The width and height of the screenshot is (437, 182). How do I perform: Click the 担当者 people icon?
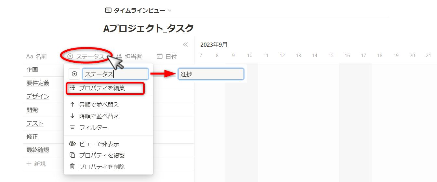click(119, 57)
